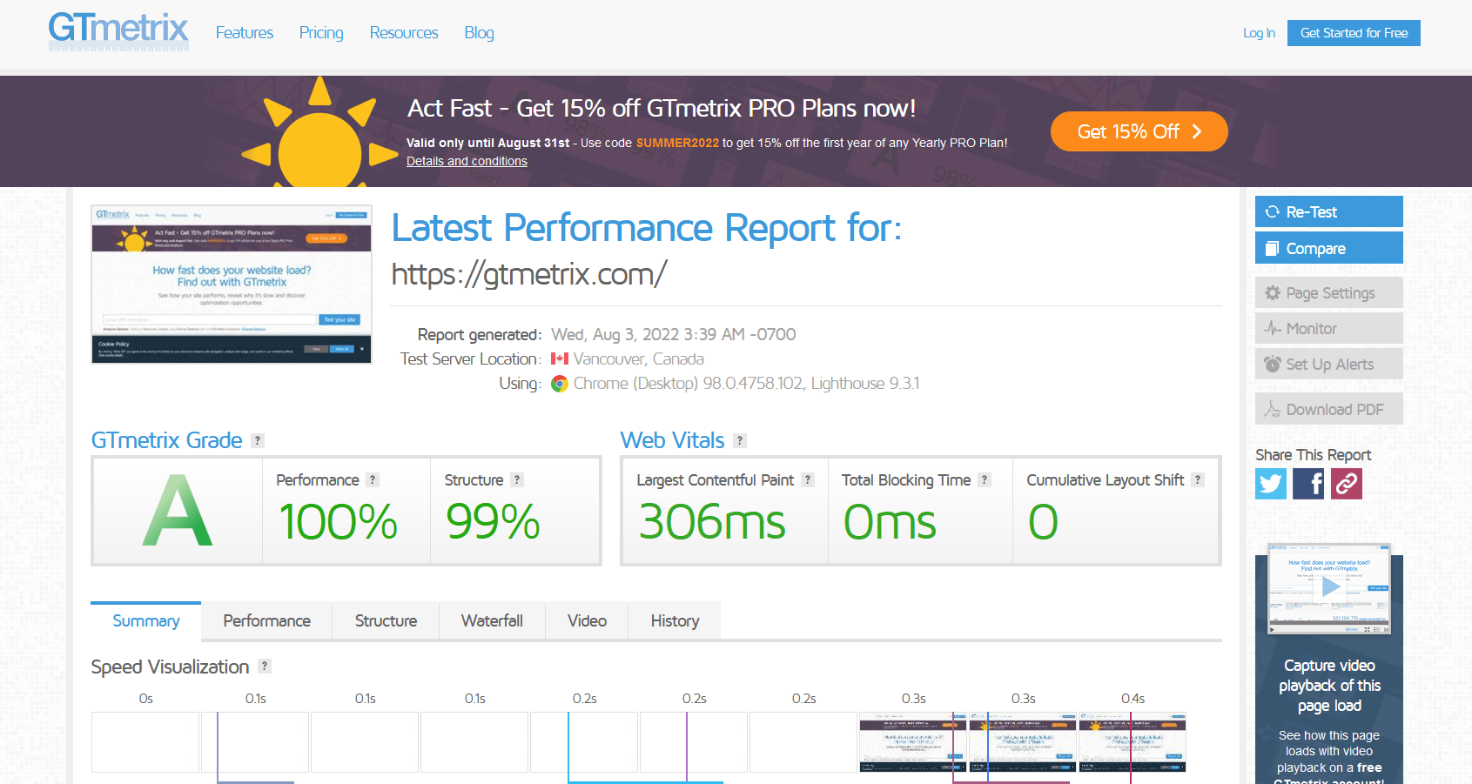Open Features in top navigation
Screen dimensions: 1472x784
click(x=245, y=33)
